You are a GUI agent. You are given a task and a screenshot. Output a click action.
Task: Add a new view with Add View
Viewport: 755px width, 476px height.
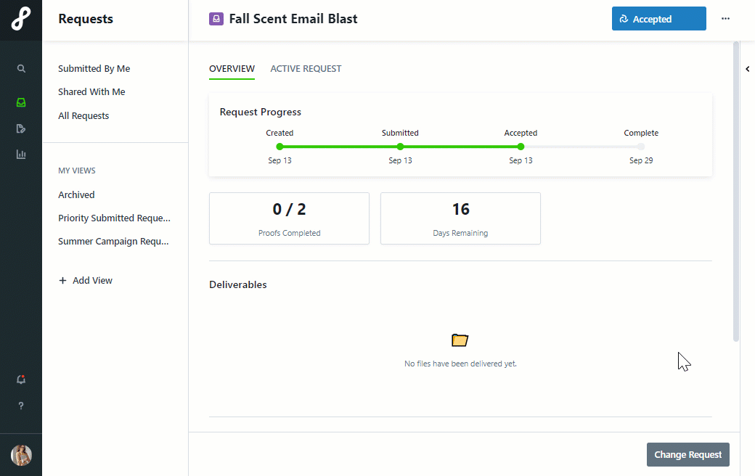[85, 280]
